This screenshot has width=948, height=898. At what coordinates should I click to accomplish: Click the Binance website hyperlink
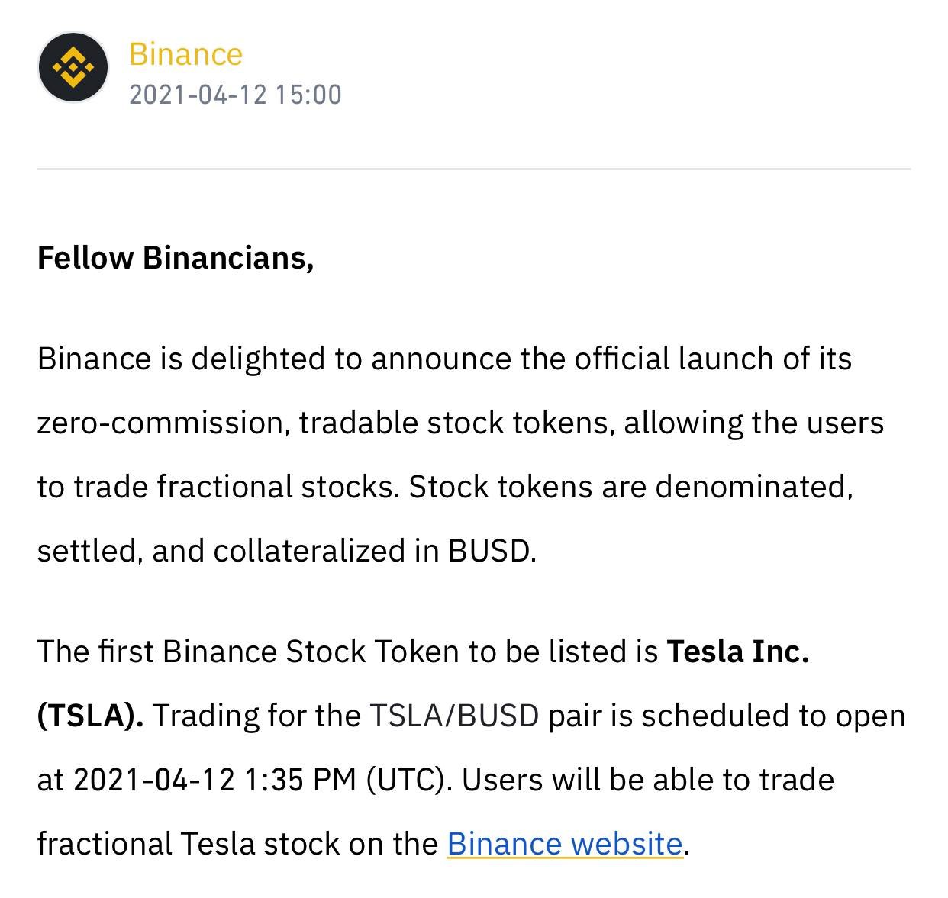pyautogui.click(x=565, y=844)
